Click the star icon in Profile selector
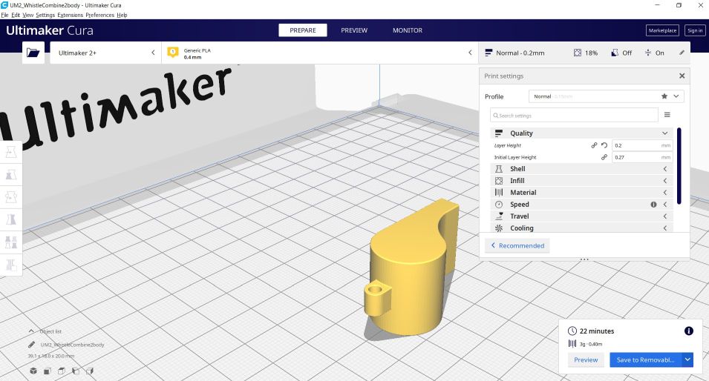 (x=664, y=96)
